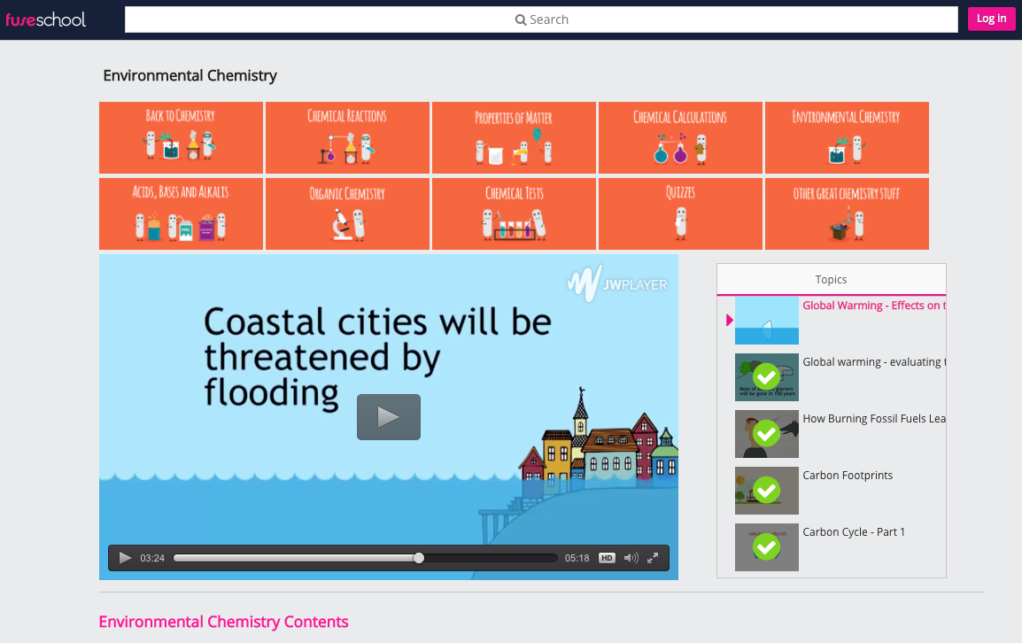Toggle HD quality on the video
Screen dimensions: 1022x643
pos(606,558)
